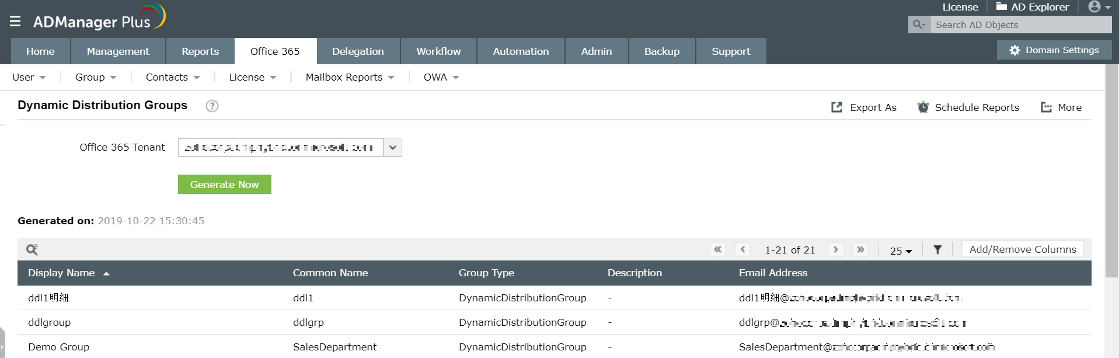The height and width of the screenshot is (358, 1119).
Task: Open the rows-per-page 25 dropdown
Action: (x=901, y=251)
